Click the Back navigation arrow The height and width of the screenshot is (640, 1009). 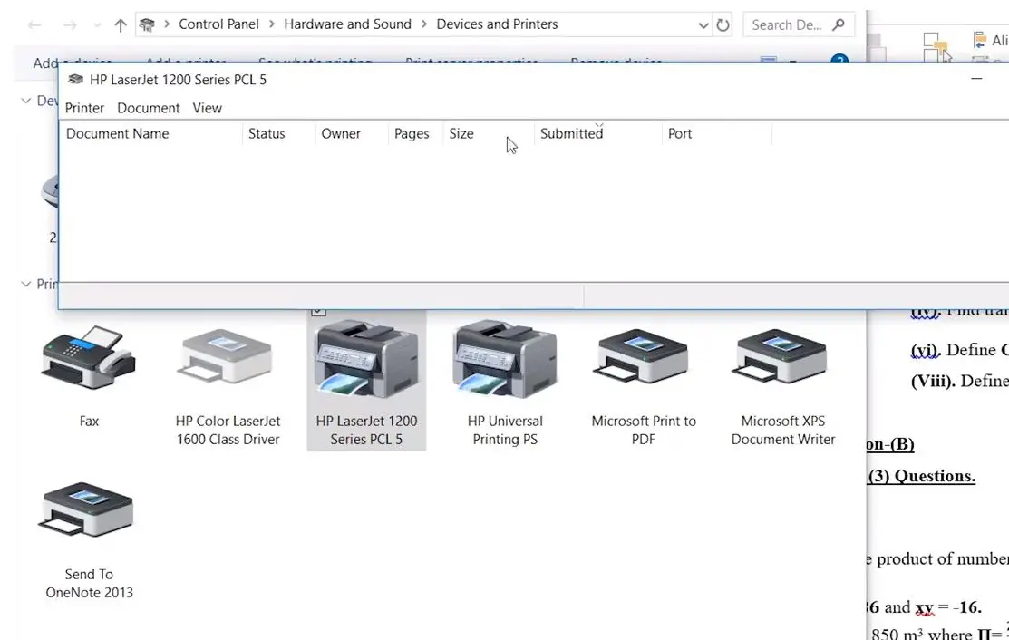click(34, 25)
